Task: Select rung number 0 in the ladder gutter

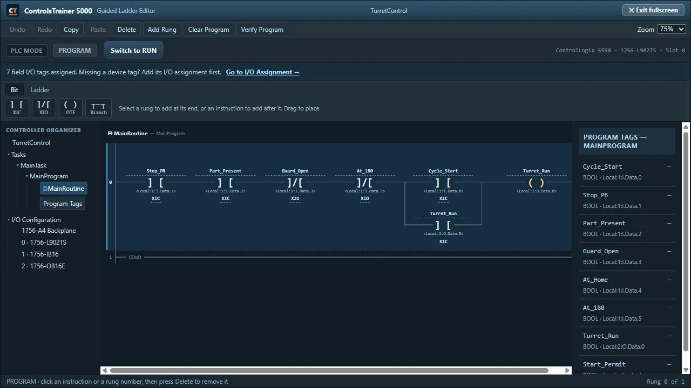Action: (x=110, y=182)
